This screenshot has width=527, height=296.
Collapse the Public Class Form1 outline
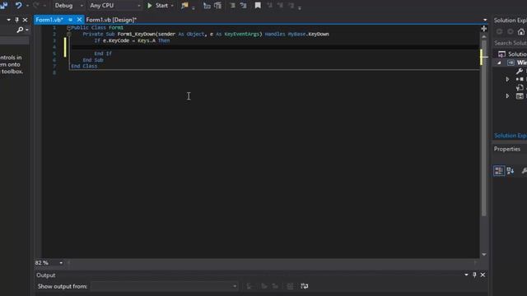pyautogui.click(x=68, y=27)
